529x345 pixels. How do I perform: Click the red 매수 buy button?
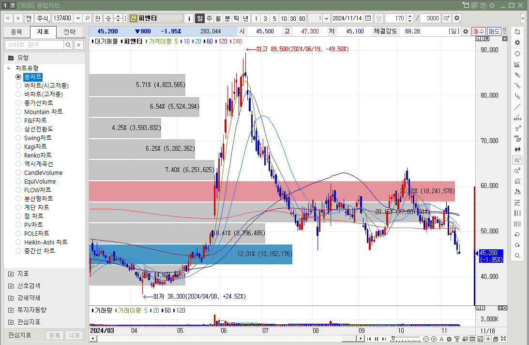click(x=478, y=31)
